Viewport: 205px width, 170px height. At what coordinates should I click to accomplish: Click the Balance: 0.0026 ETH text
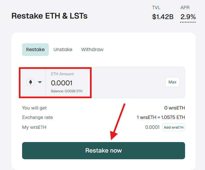point(67,91)
